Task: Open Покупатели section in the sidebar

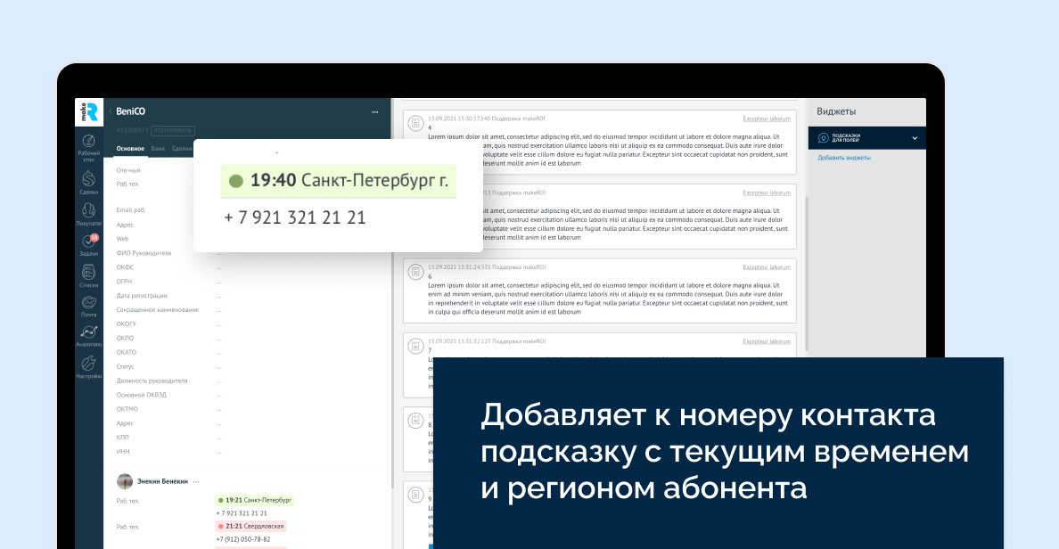Action: click(88, 214)
